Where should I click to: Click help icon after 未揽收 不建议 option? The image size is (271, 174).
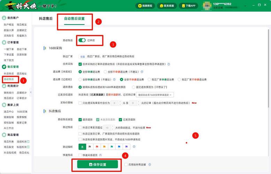(x=142, y=72)
